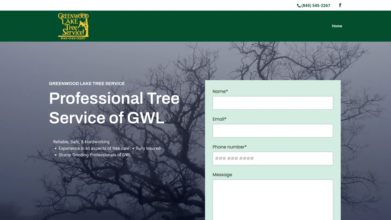Click the Phone number* form label
Image resolution: width=391 pixels, height=220 pixels.
point(229,147)
